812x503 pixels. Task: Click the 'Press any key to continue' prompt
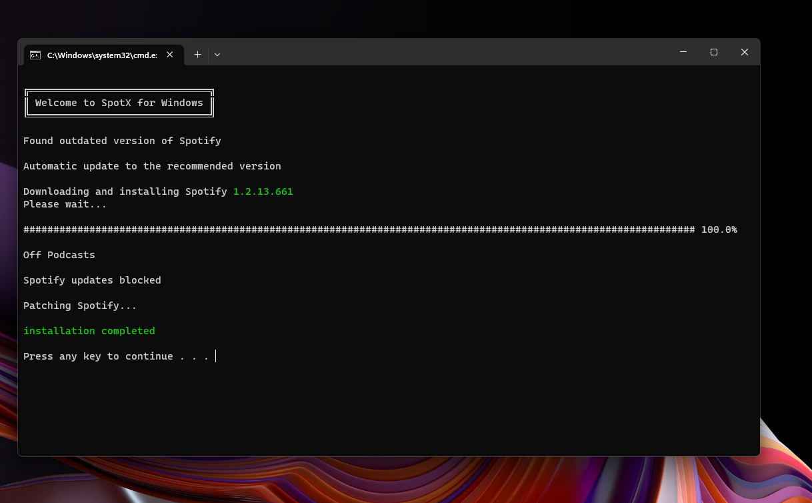click(116, 356)
